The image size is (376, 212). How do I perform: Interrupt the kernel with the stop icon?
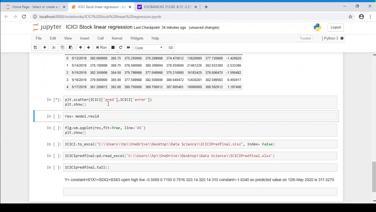tap(113, 48)
